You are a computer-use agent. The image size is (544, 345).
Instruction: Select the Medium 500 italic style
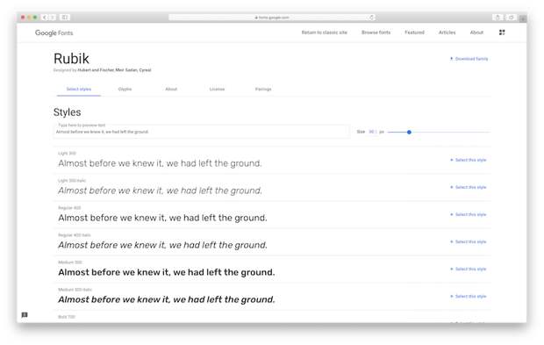pos(468,296)
